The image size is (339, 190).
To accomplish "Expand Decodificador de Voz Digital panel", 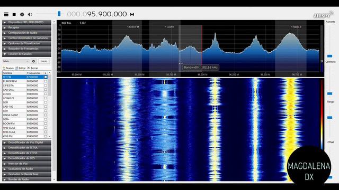I will (x=26, y=142).
